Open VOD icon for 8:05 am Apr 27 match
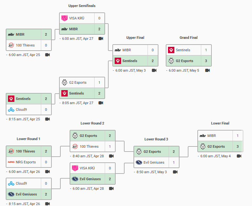This screenshot has width=252, height=206. tap(101, 103)
